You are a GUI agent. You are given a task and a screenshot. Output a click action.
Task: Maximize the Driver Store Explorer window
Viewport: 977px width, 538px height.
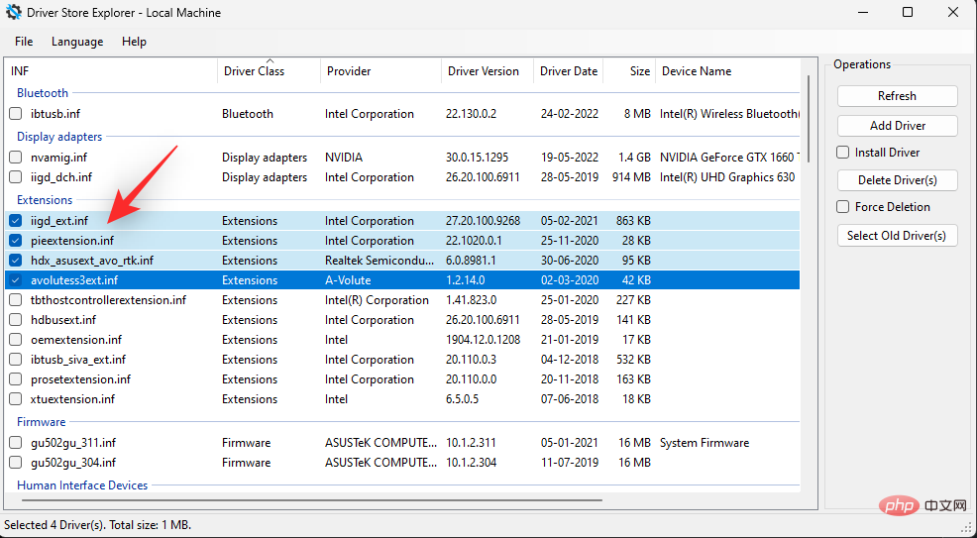tap(908, 13)
